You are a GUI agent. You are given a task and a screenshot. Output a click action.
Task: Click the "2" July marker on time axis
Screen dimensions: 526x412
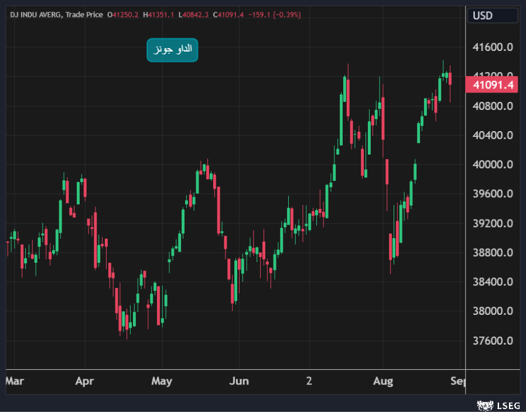[x=309, y=382]
